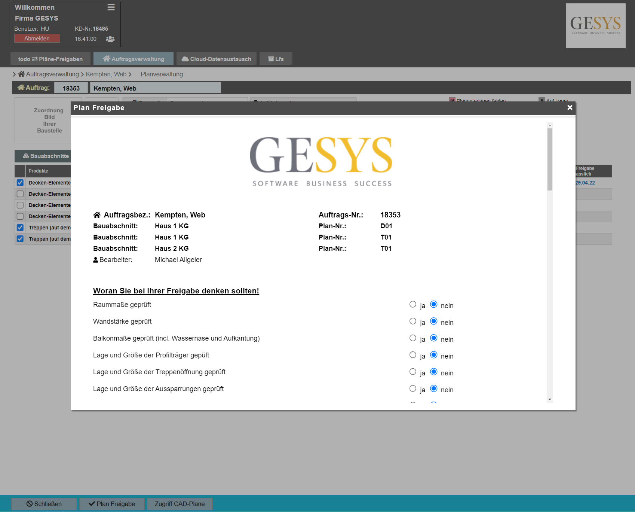Click Auftragsverwaltung breadcrumb link
This screenshot has height=512, width=635.
click(x=52, y=74)
